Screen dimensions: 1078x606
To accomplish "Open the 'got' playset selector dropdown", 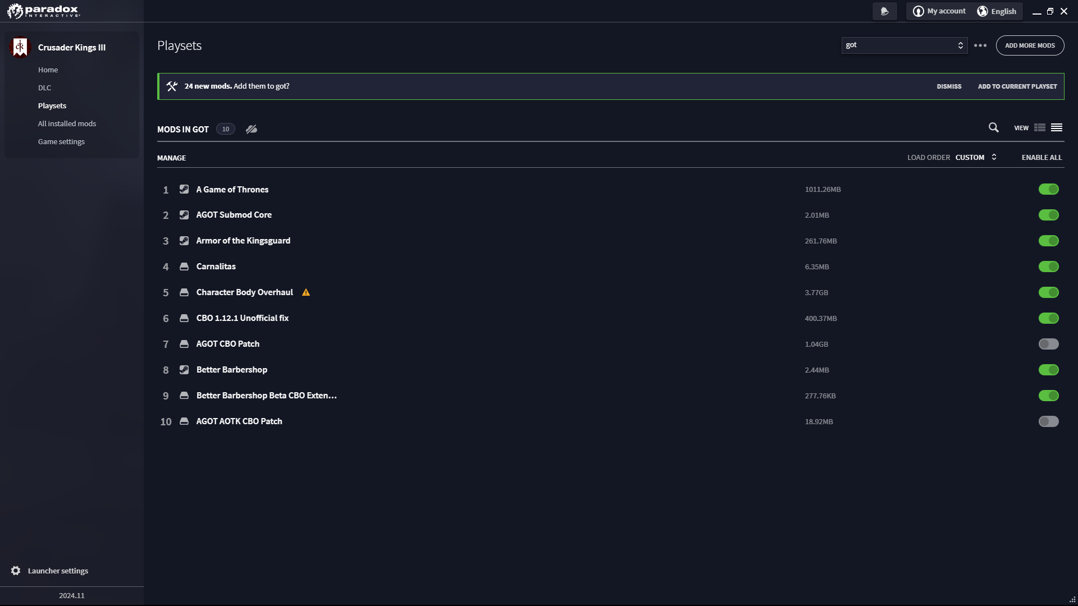I will coord(904,45).
